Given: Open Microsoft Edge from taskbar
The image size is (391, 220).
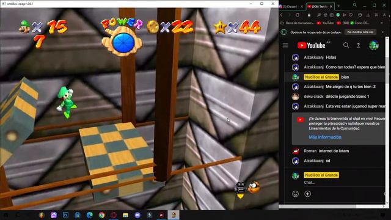Looking at the screenshot, I should click(90, 215).
